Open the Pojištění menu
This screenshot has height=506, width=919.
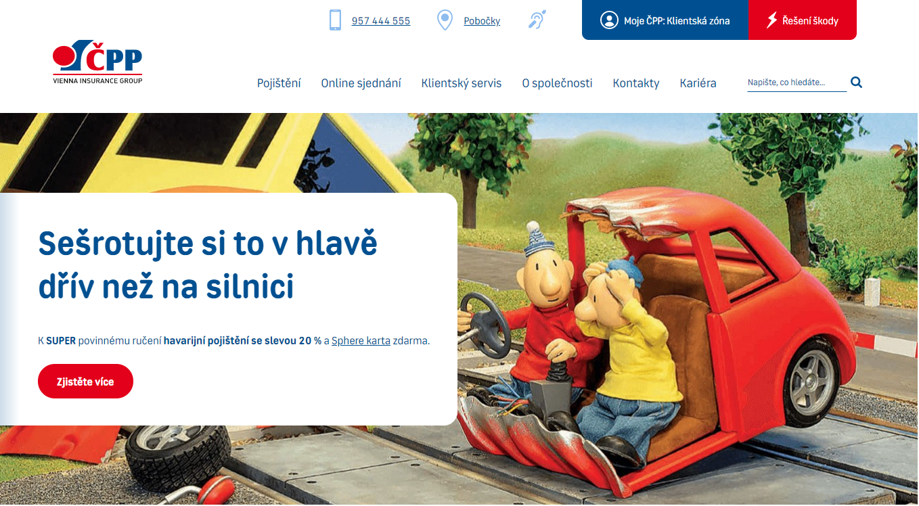[x=279, y=83]
